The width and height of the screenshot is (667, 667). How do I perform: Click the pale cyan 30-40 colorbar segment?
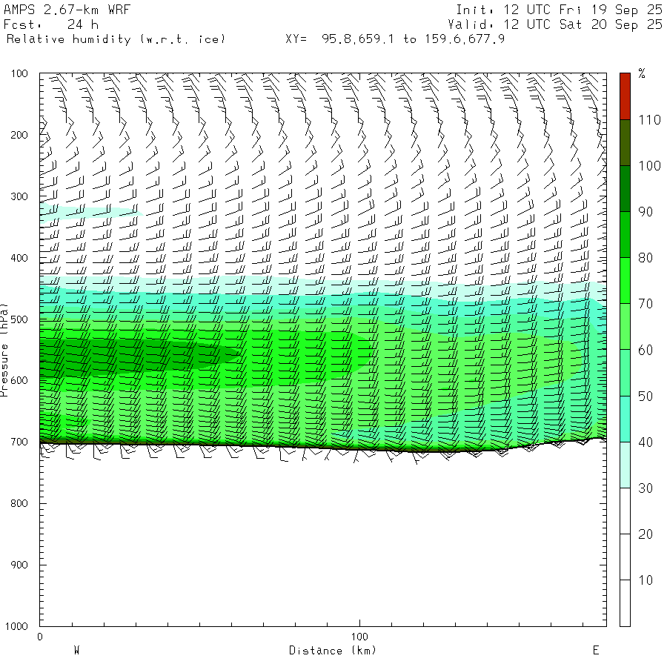625,465
